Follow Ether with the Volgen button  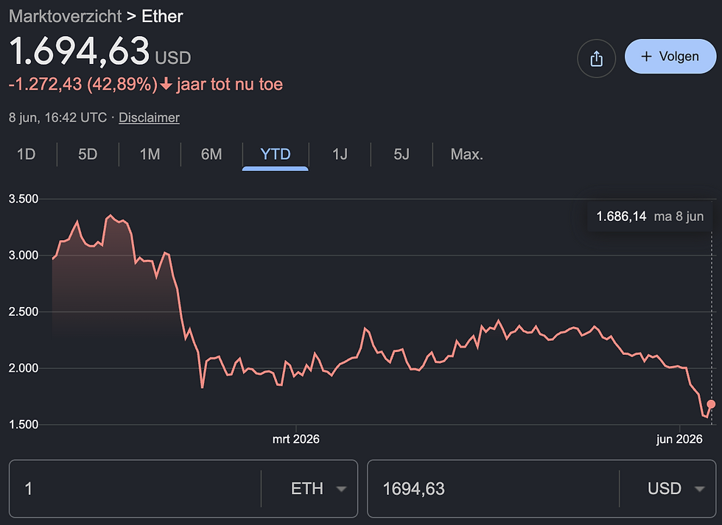[x=670, y=56]
